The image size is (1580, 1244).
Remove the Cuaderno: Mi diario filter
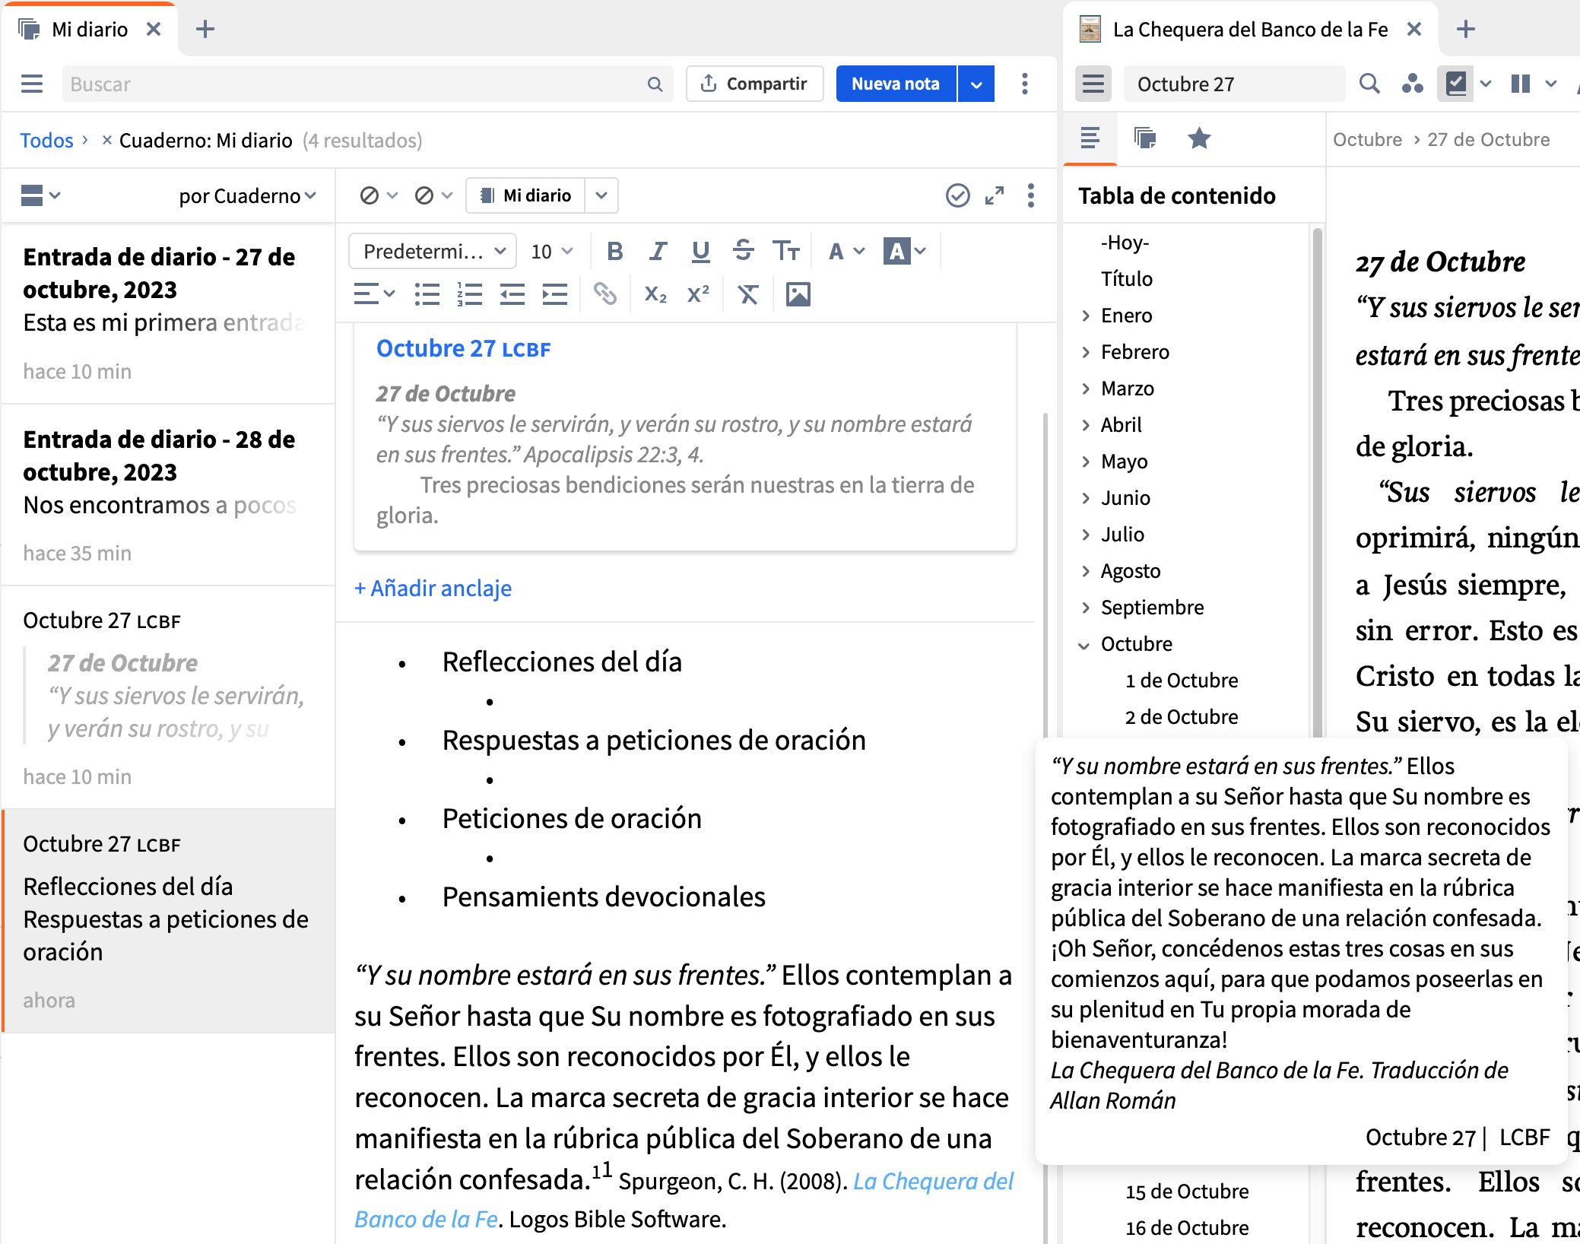click(x=107, y=140)
